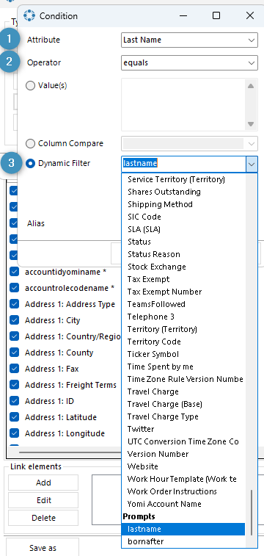Uncheck accountrolecodename * checkbox
This screenshot has height=556, width=264.
click(x=14, y=288)
